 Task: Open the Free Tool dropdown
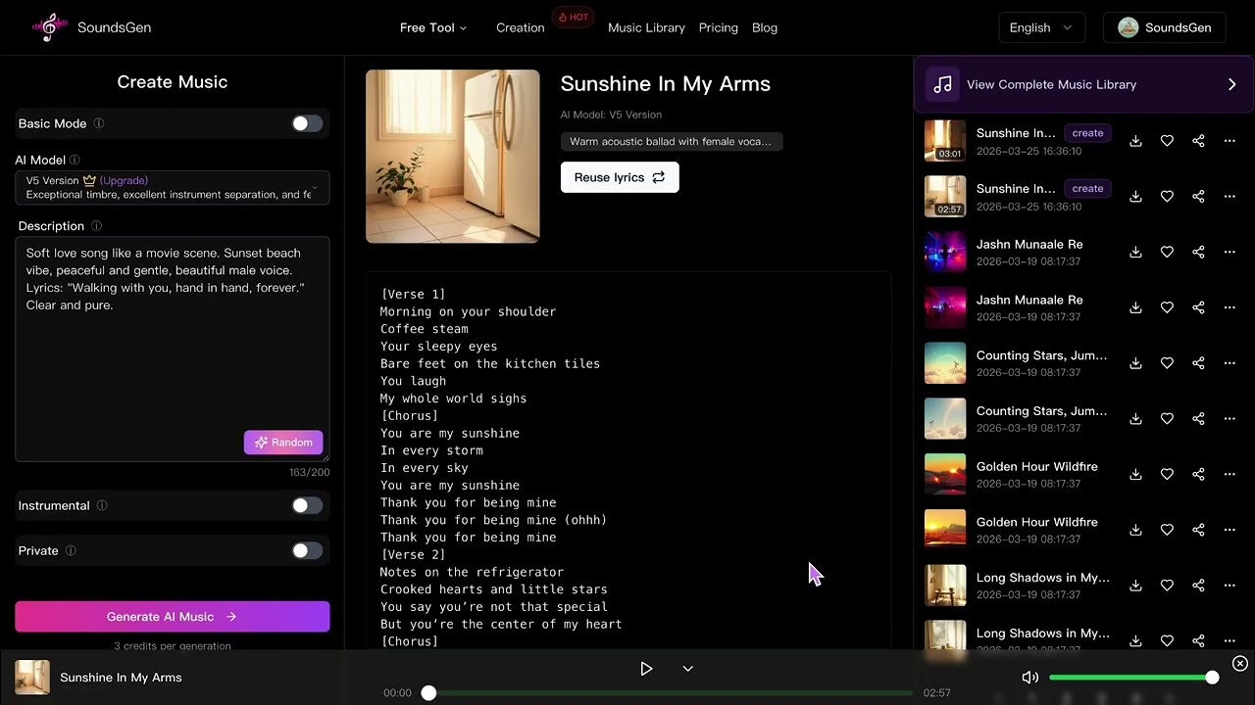tap(433, 27)
